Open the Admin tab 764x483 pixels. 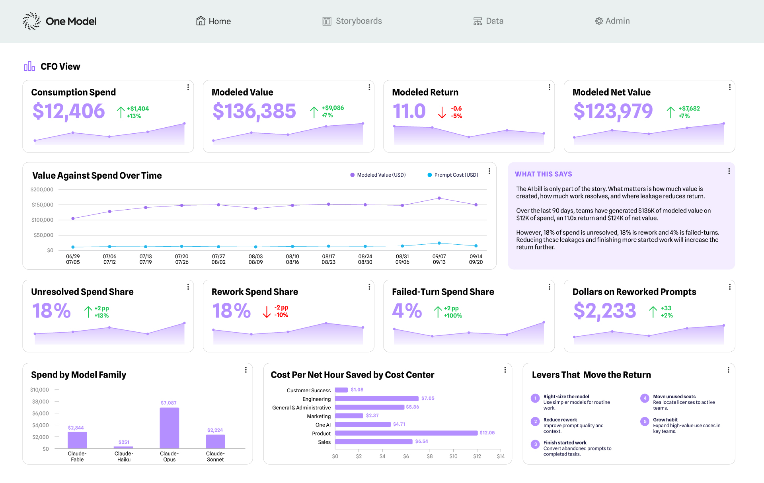[x=612, y=21]
